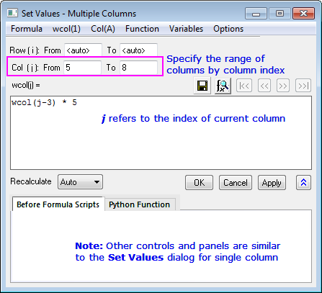Open the Options menu
Image resolution: width=322 pixels, height=293 pixels.
tap(228, 29)
